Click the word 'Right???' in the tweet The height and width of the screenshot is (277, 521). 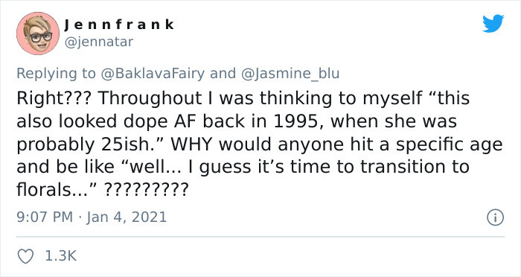click(x=53, y=98)
